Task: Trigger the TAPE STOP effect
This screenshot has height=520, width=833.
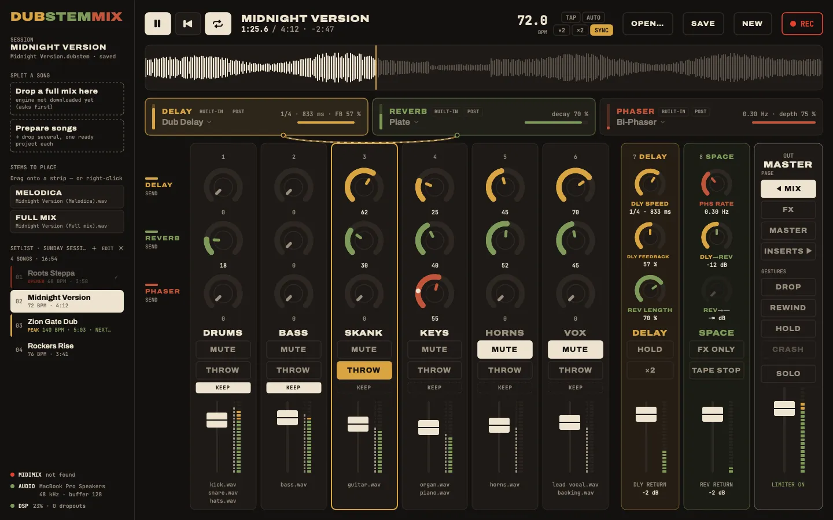Action: [716, 370]
